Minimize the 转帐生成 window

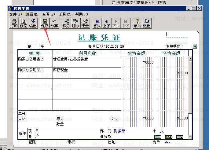coord(189,9)
